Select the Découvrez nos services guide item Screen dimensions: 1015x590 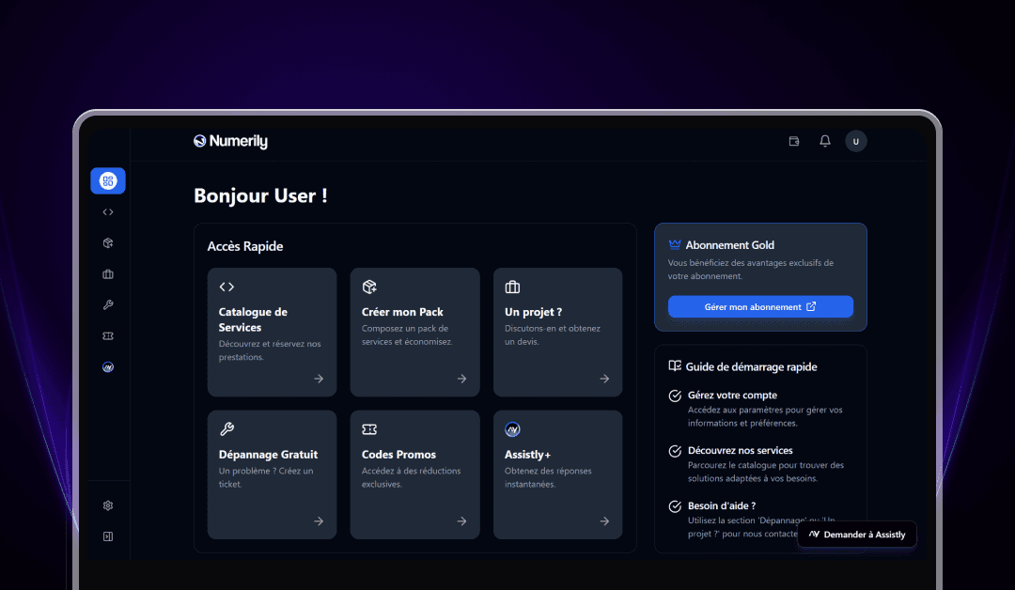760,464
